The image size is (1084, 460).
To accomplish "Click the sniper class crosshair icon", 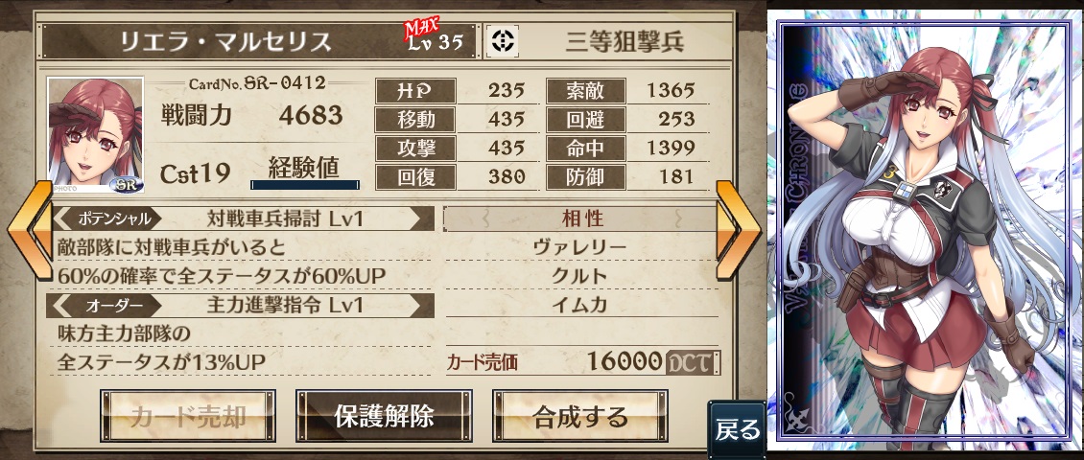I will click(x=502, y=41).
